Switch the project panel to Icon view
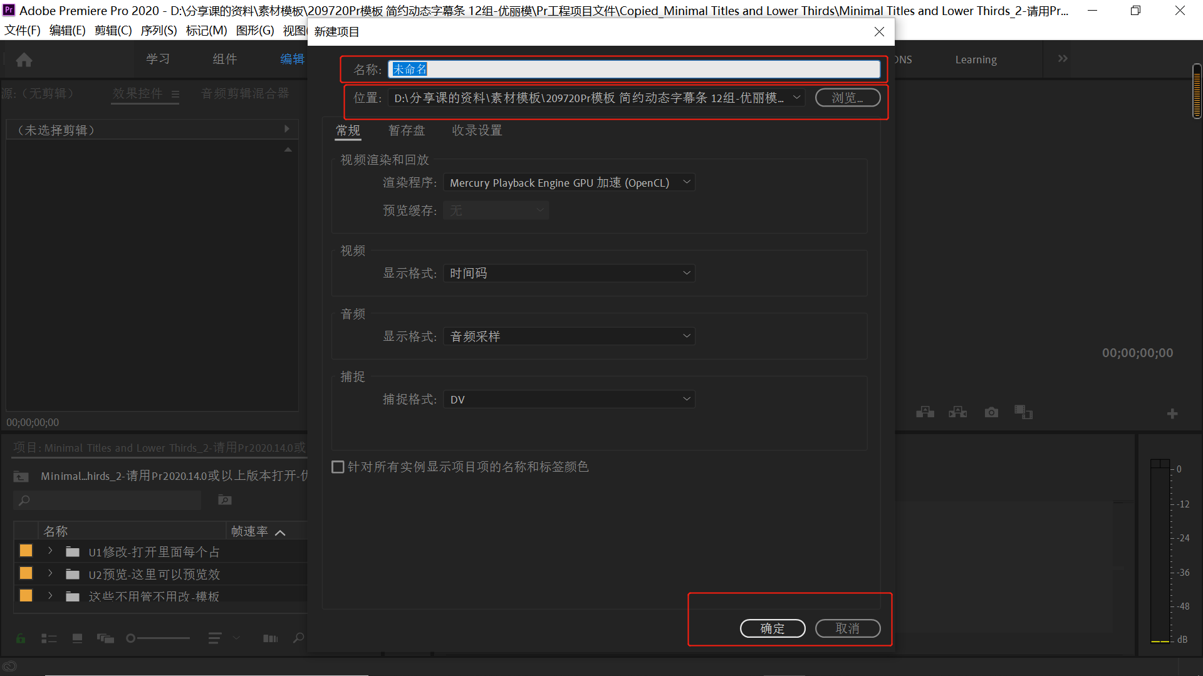The image size is (1203, 676). [x=77, y=638]
